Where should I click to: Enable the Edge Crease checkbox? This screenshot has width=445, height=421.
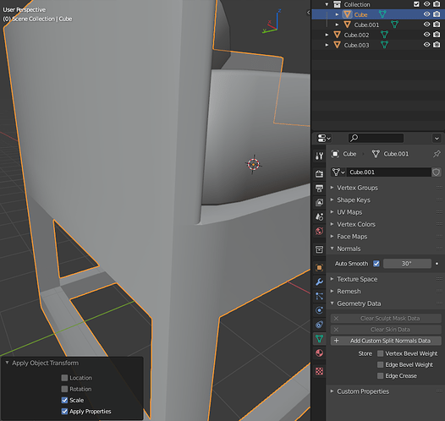tap(381, 376)
